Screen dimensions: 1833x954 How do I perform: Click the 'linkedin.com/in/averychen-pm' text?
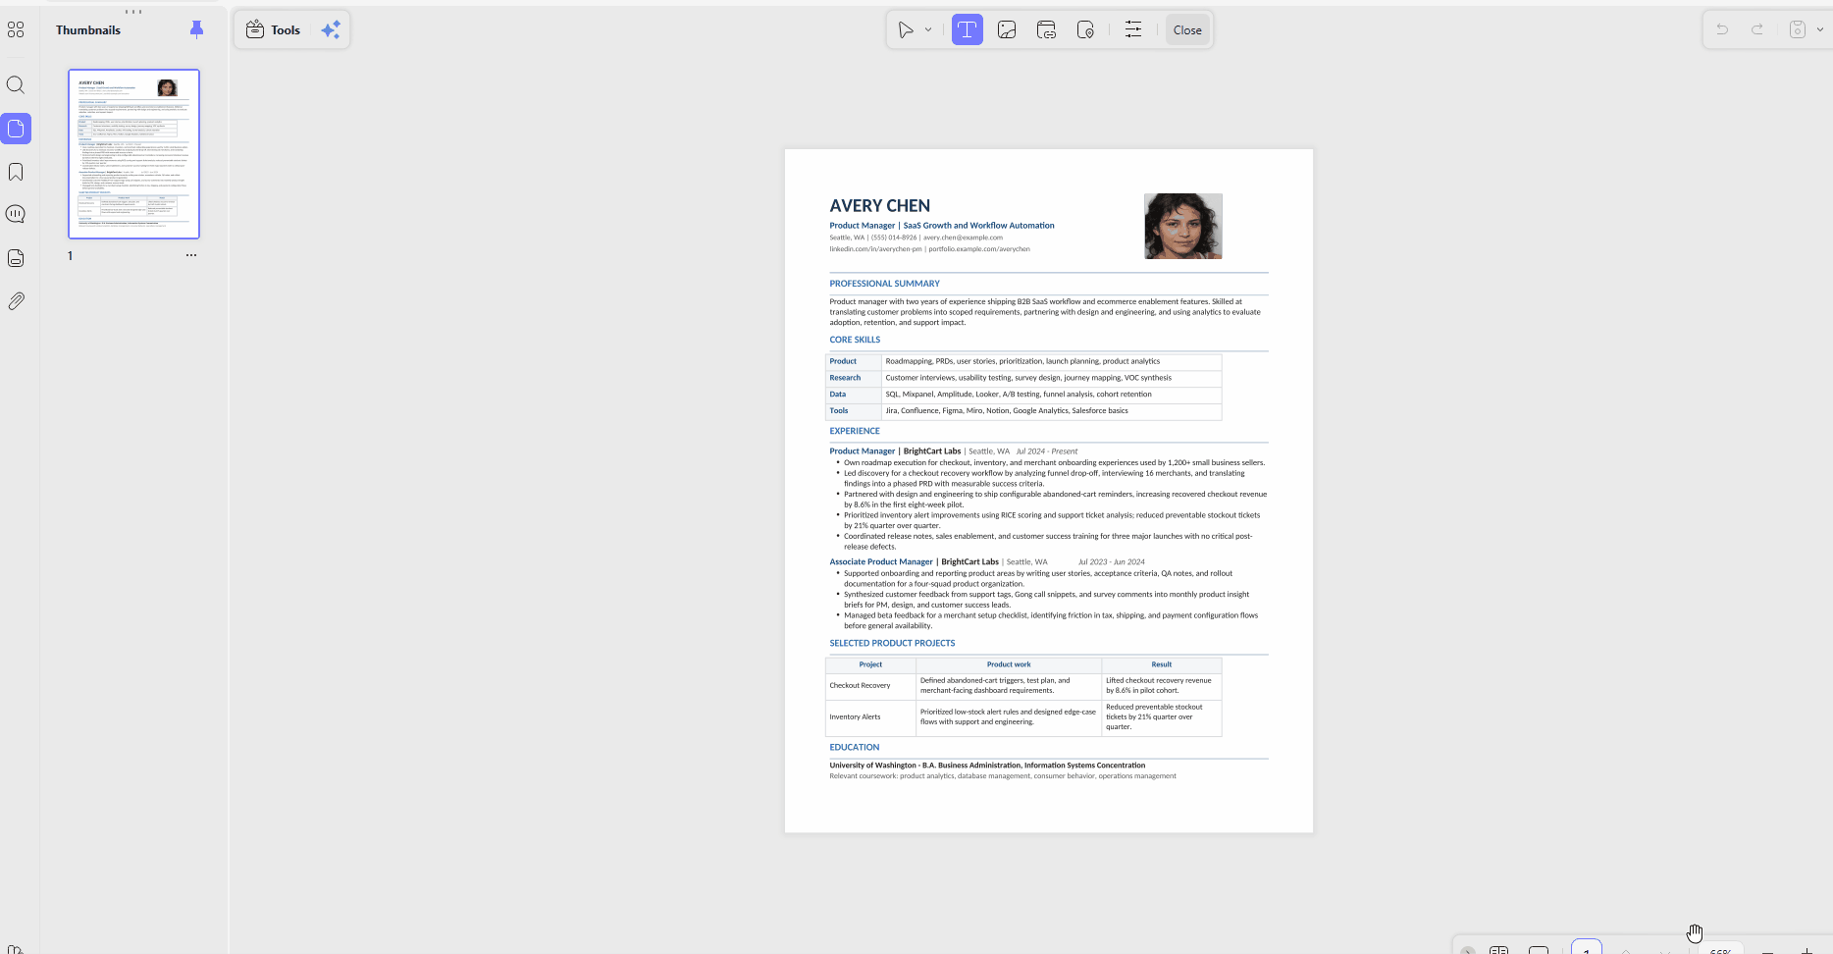[x=875, y=249]
